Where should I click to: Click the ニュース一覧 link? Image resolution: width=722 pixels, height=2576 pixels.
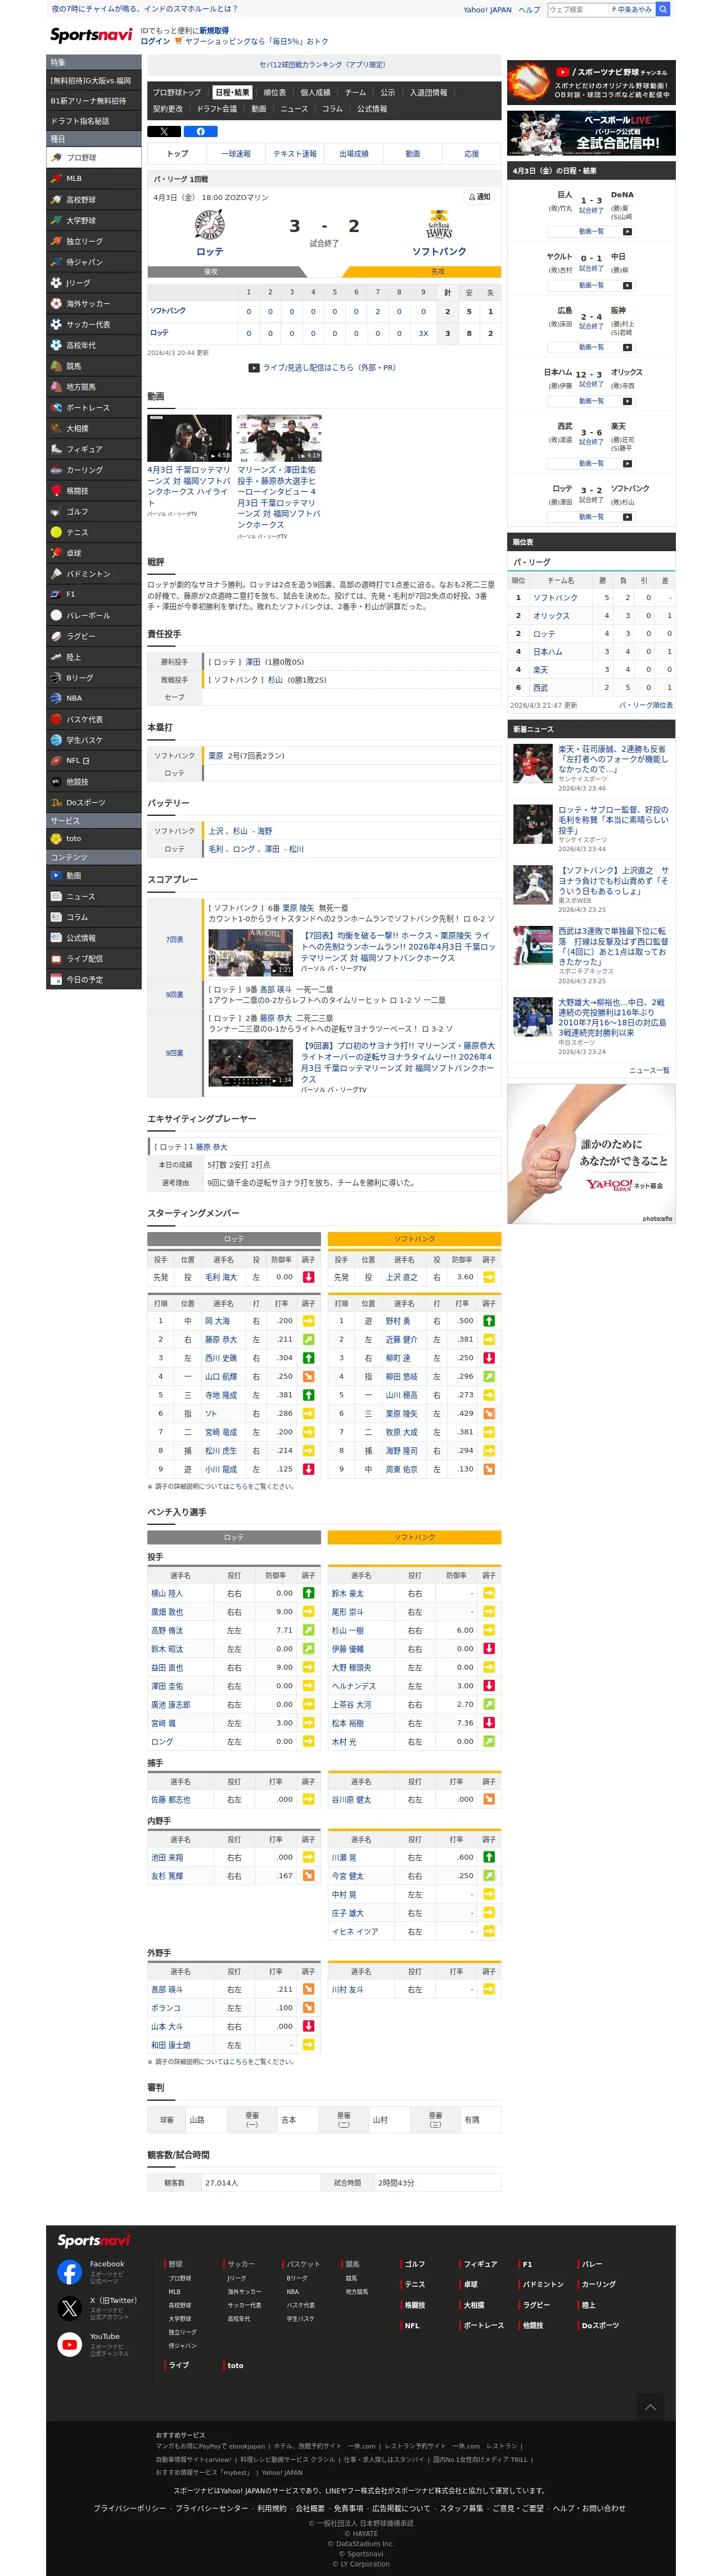[649, 1070]
